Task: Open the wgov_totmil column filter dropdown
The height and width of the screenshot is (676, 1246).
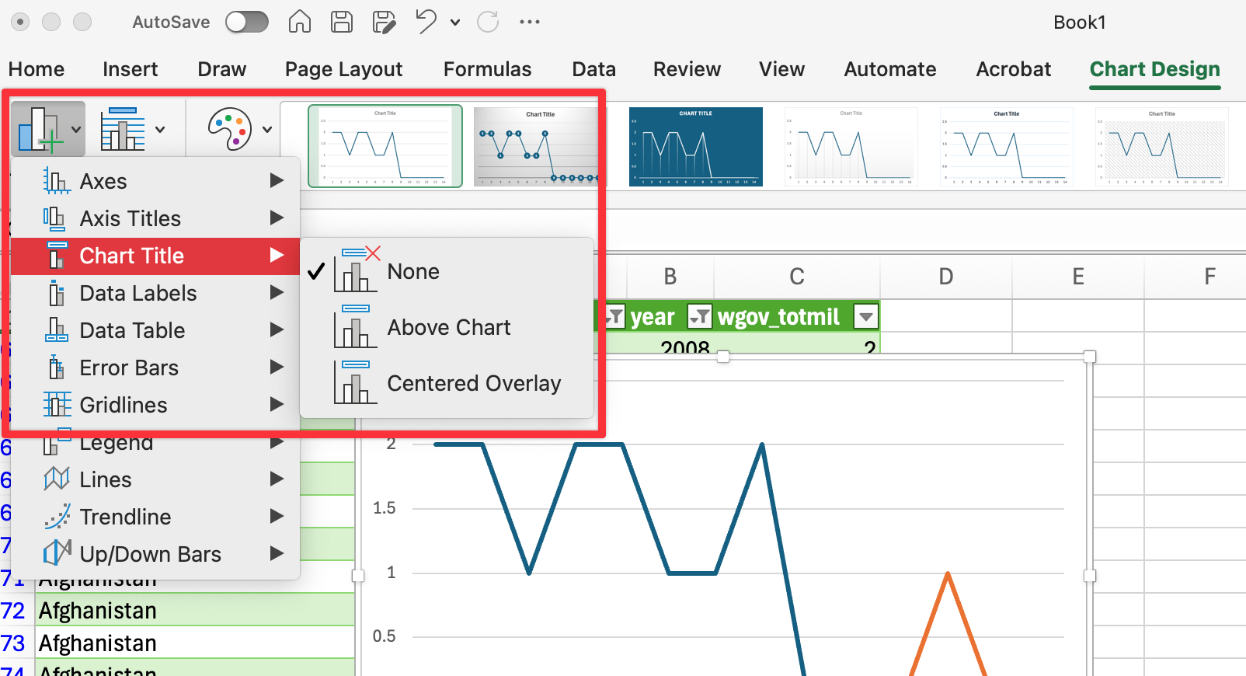Action: pos(865,316)
